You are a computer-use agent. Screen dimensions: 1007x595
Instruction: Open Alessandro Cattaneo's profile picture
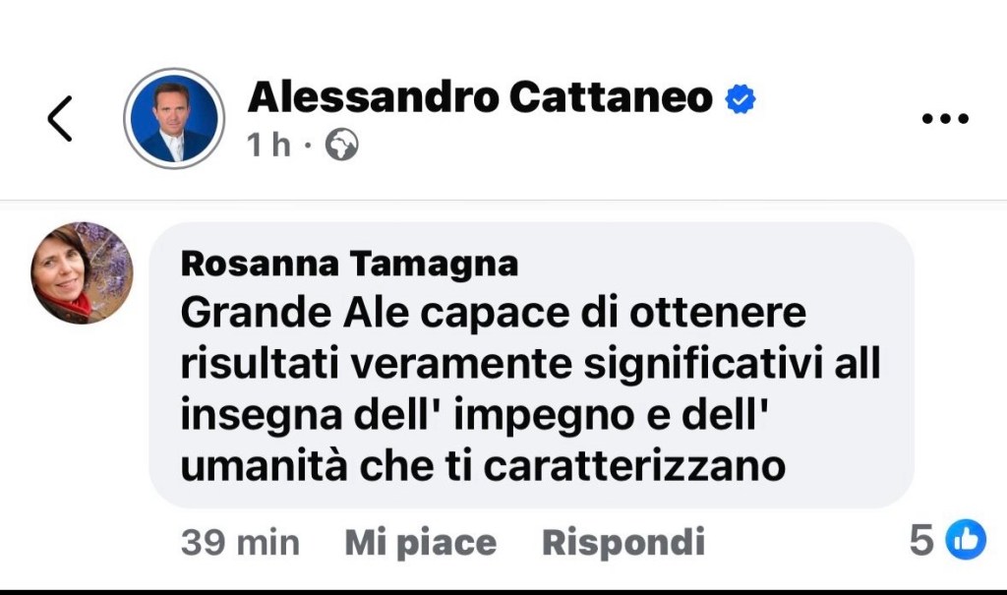coord(174,118)
